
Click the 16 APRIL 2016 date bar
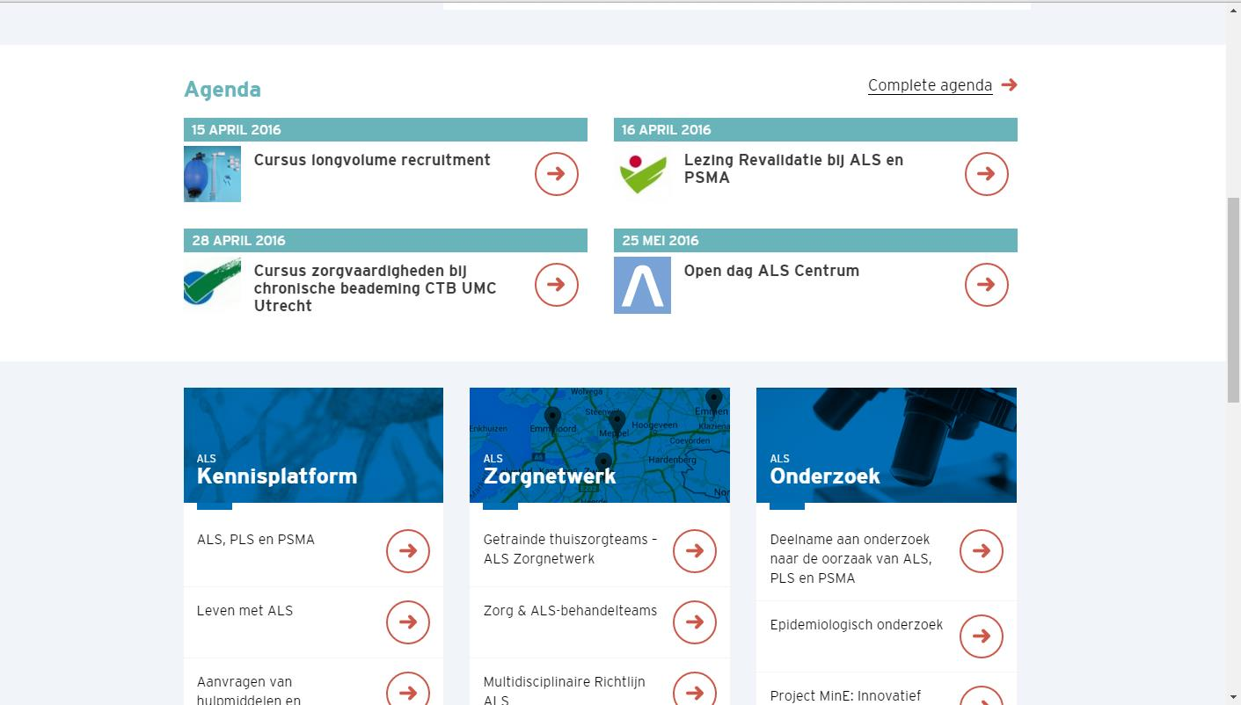[815, 129]
